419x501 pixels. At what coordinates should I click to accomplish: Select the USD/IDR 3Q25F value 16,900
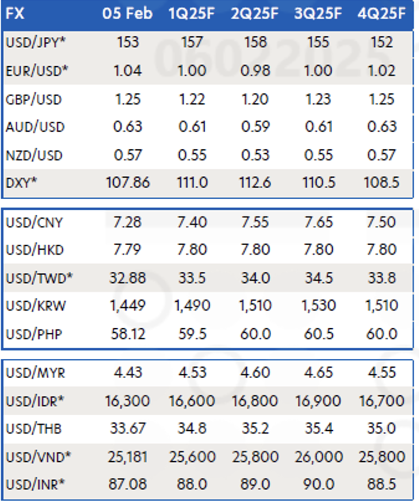319,401
